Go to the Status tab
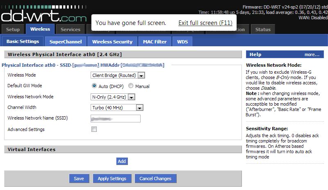328x190 pixels. coord(263,29)
